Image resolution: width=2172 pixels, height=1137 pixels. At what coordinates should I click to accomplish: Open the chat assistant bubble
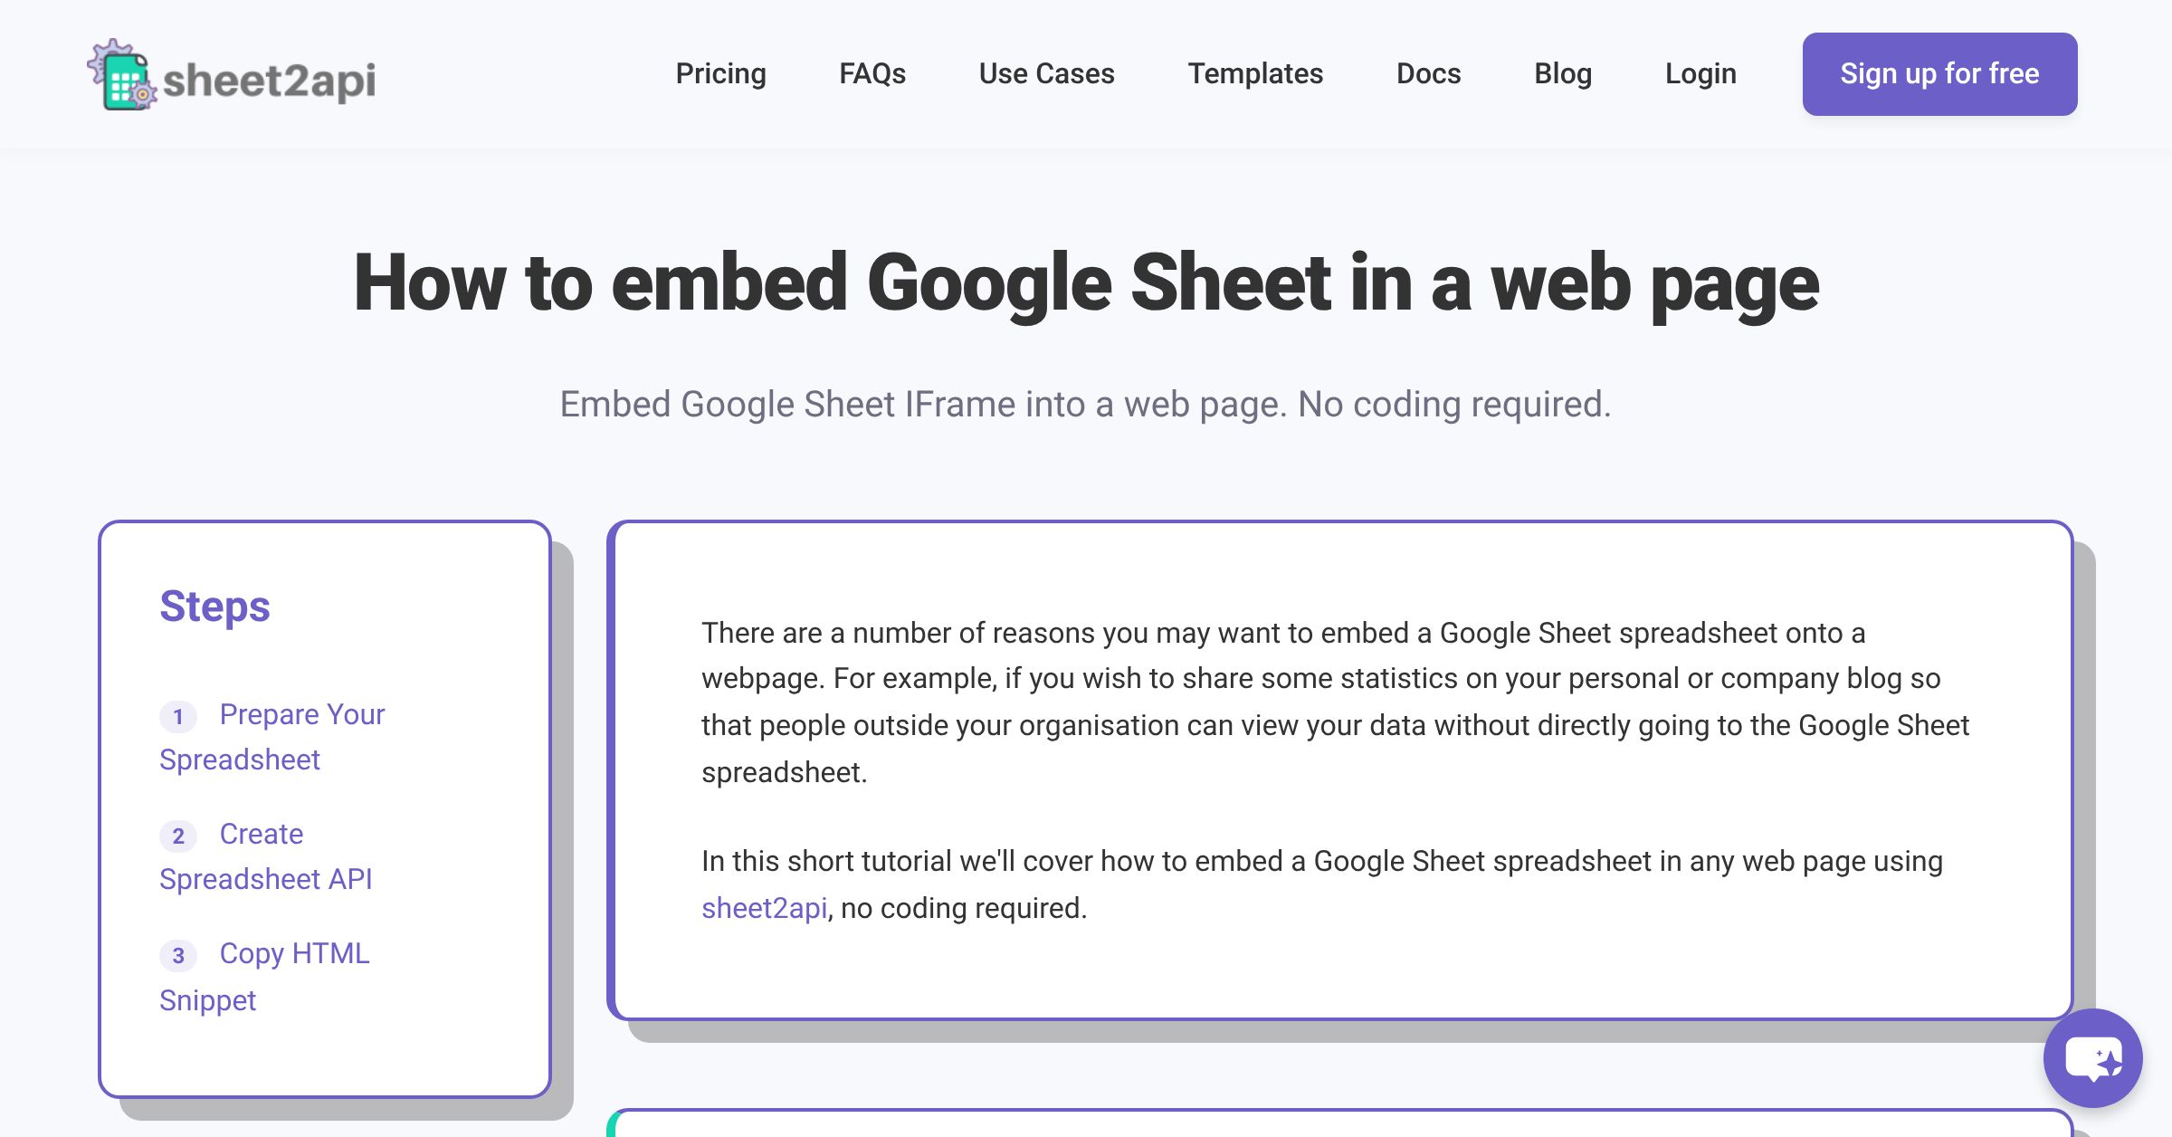[x=2092, y=1057]
